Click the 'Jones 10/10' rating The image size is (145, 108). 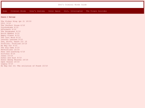click(x=7, y=56)
